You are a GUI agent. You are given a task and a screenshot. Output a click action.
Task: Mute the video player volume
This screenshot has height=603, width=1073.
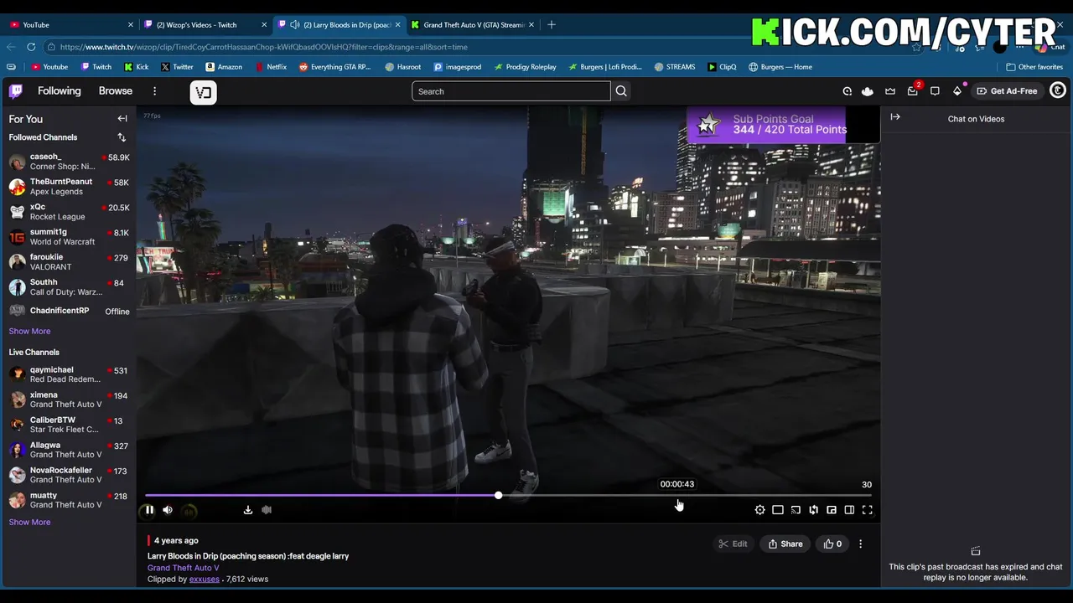[x=168, y=510]
